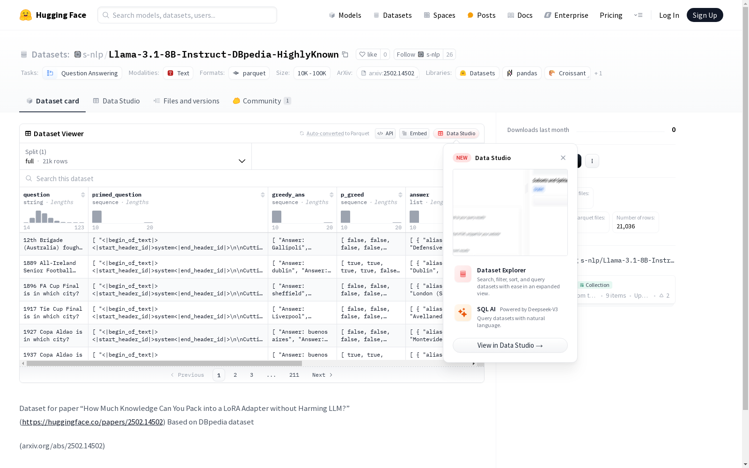Click the question length histogram
This screenshot has height=468, width=749.
tap(54, 217)
